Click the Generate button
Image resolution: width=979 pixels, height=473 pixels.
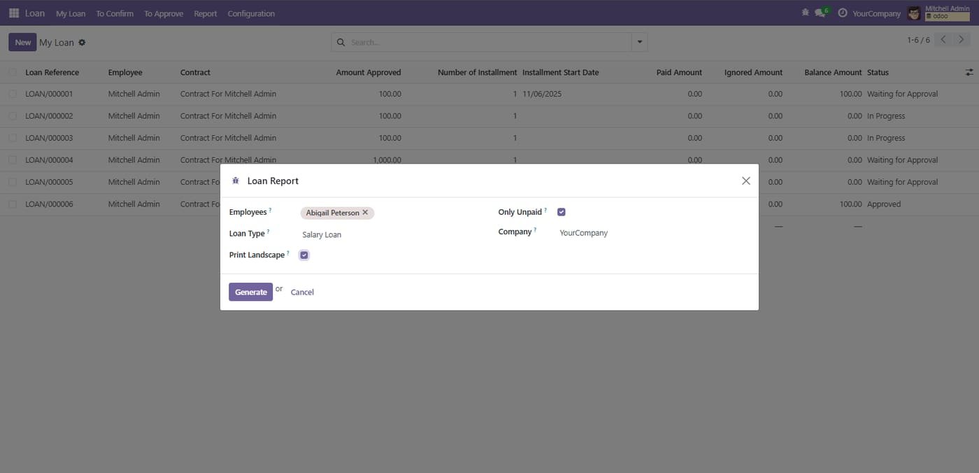[x=250, y=292]
